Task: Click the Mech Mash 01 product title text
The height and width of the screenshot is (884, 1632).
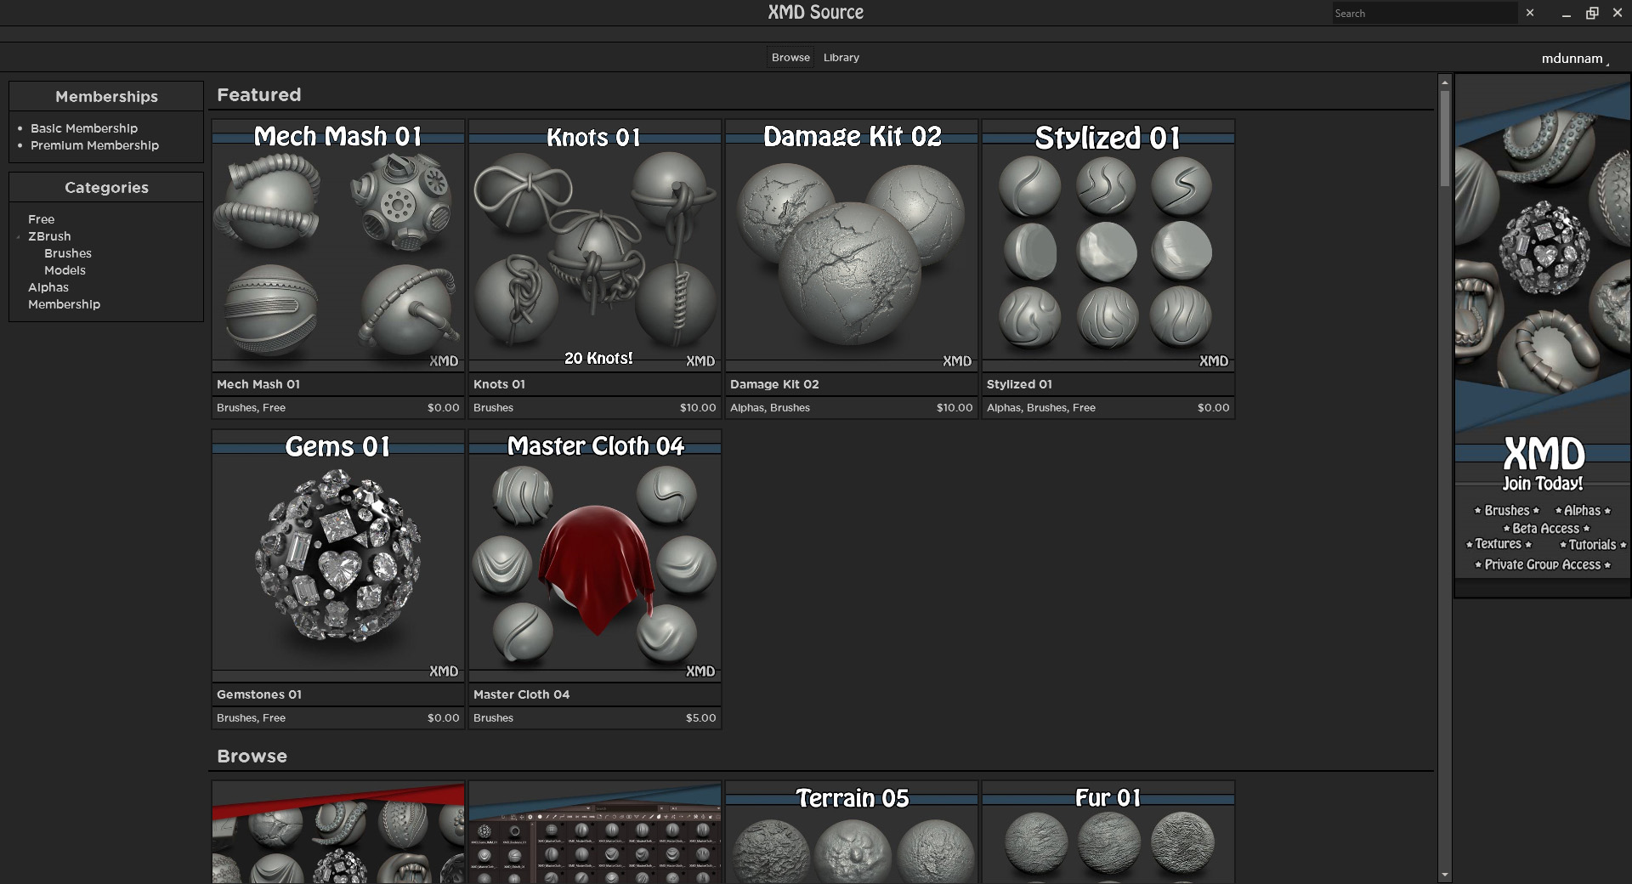Action: [x=258, y=384]
